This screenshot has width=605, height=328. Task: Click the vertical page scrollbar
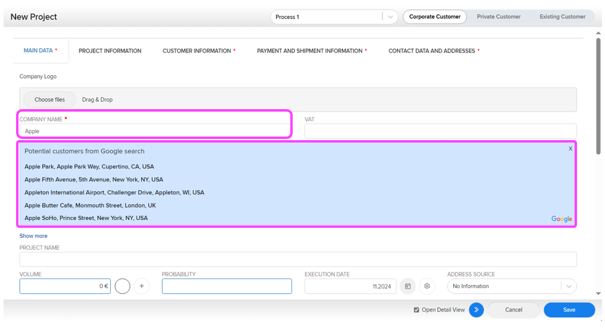(x=598, y=95)
